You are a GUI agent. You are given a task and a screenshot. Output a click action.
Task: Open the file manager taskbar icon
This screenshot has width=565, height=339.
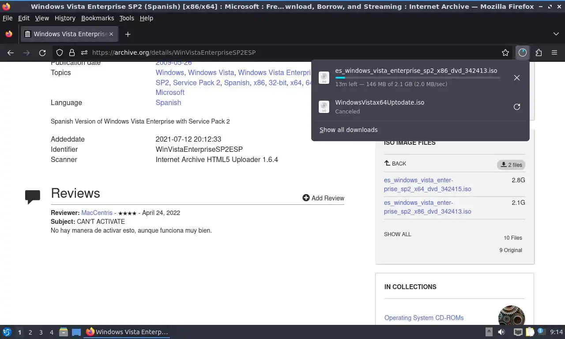pos(64,332)
